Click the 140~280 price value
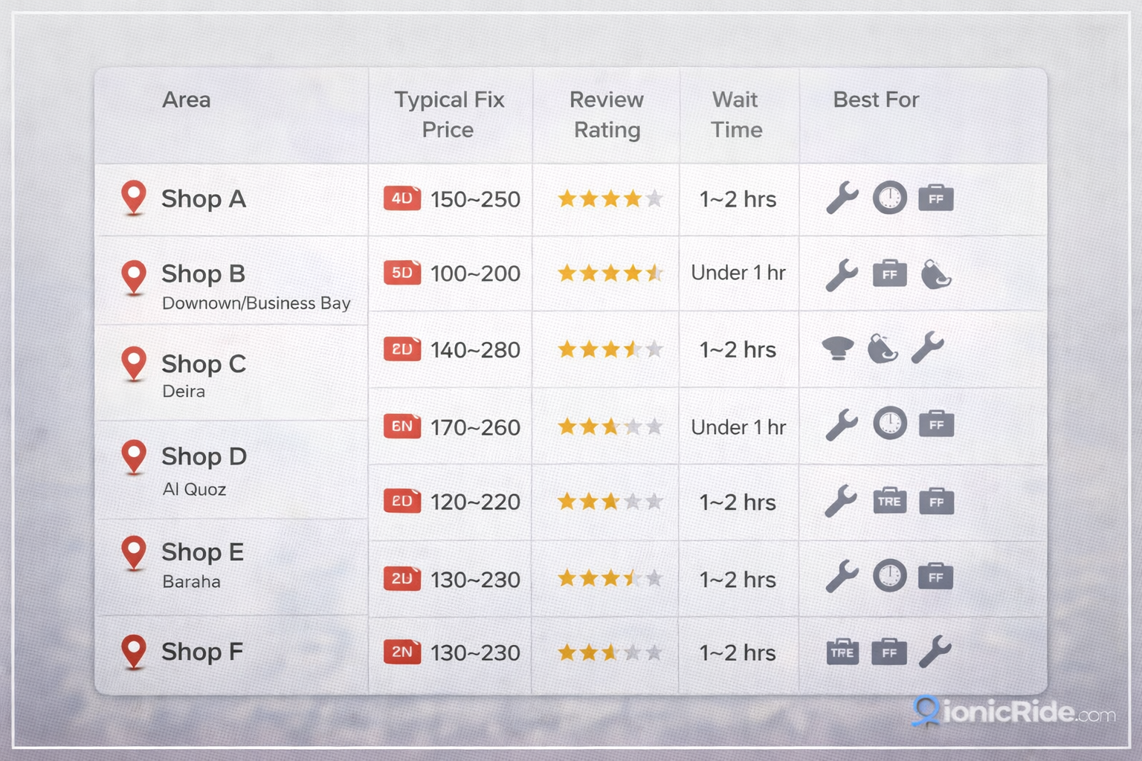Image resolution: width=1142 pixels, height=761 pixels. tap(475, 350)
